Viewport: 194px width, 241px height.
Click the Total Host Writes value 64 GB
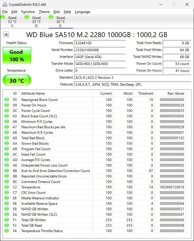tap(177, 50)
